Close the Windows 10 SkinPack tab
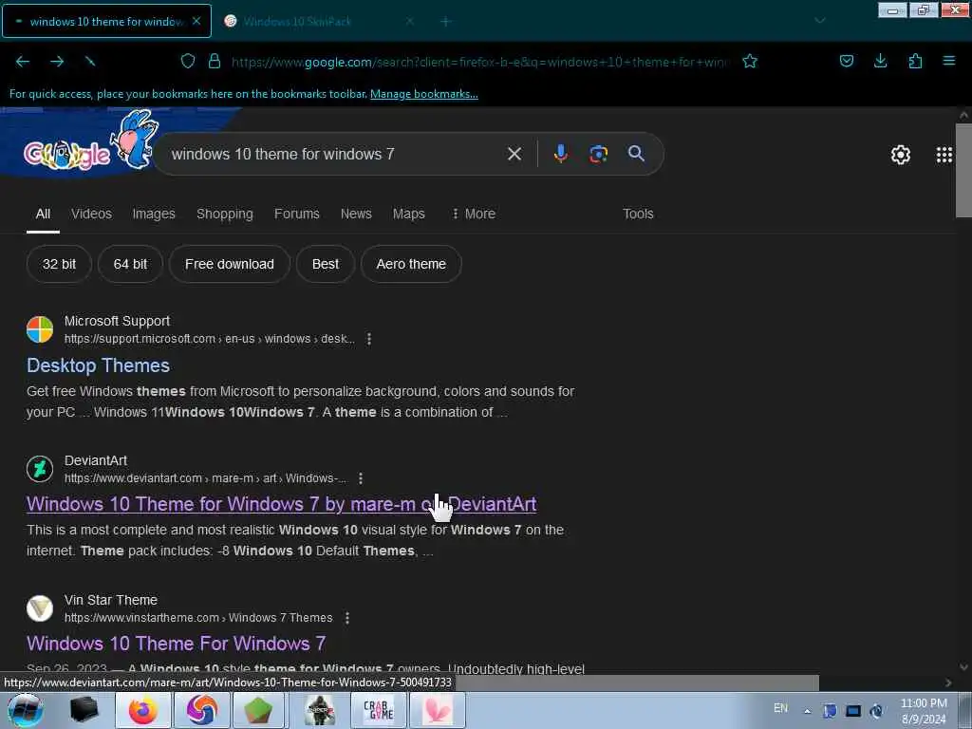The image size is (972, 729). tap(410, 21)
